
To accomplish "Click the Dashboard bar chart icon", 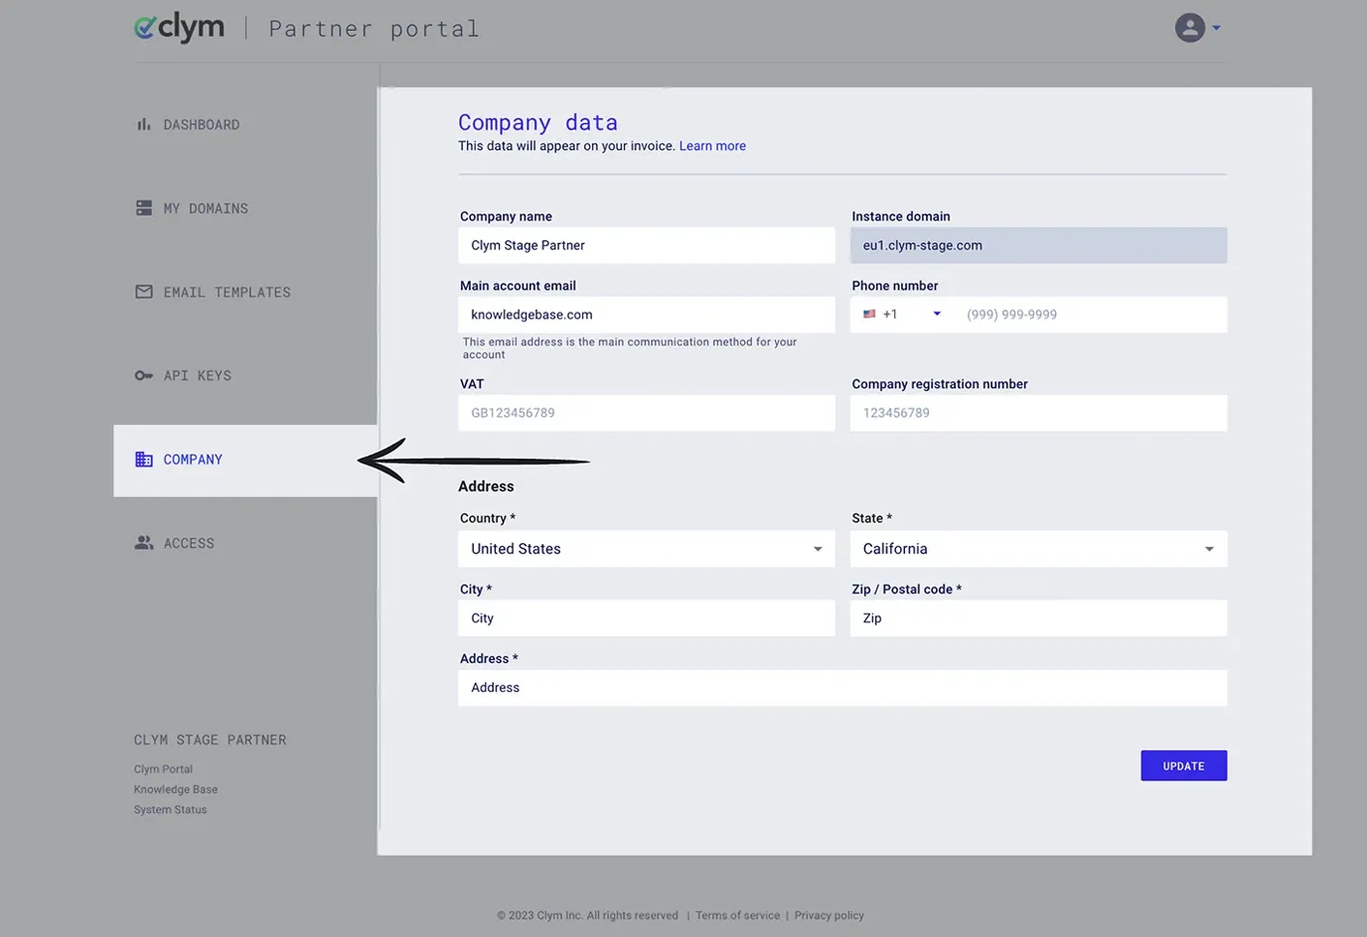I will click(144, 124).
